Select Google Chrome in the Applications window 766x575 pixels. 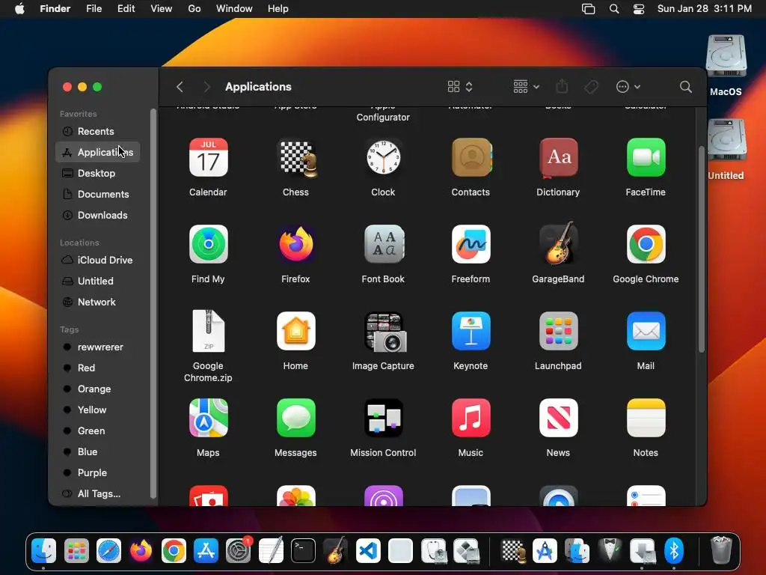[646, 244]
